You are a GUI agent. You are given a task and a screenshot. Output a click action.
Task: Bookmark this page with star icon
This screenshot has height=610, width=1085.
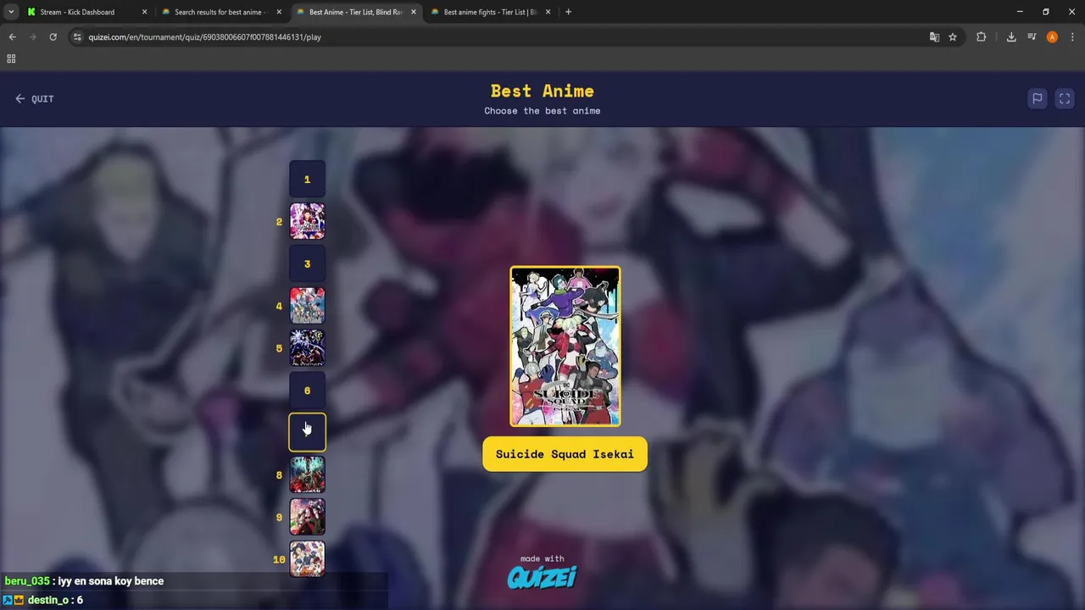(x=953, y=37)
